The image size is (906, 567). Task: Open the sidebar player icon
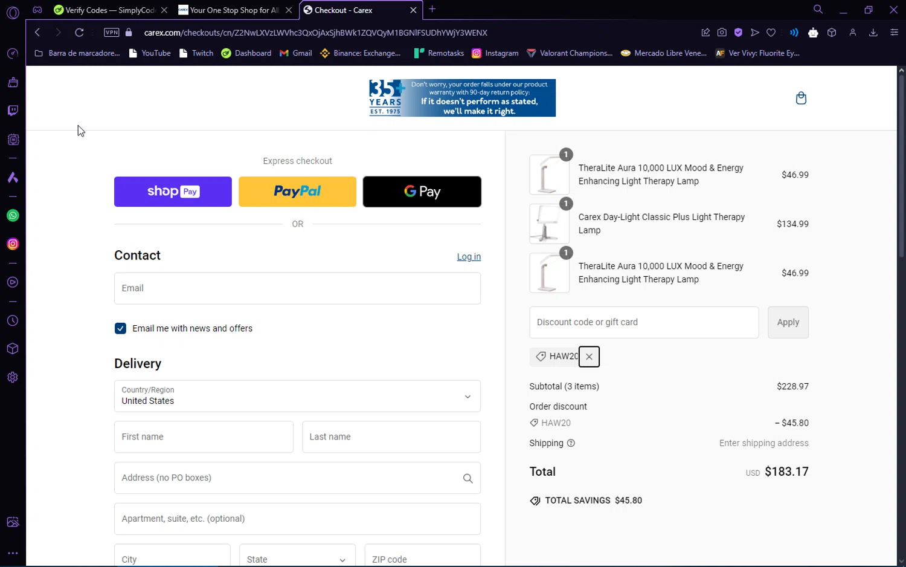coord(13,282)
